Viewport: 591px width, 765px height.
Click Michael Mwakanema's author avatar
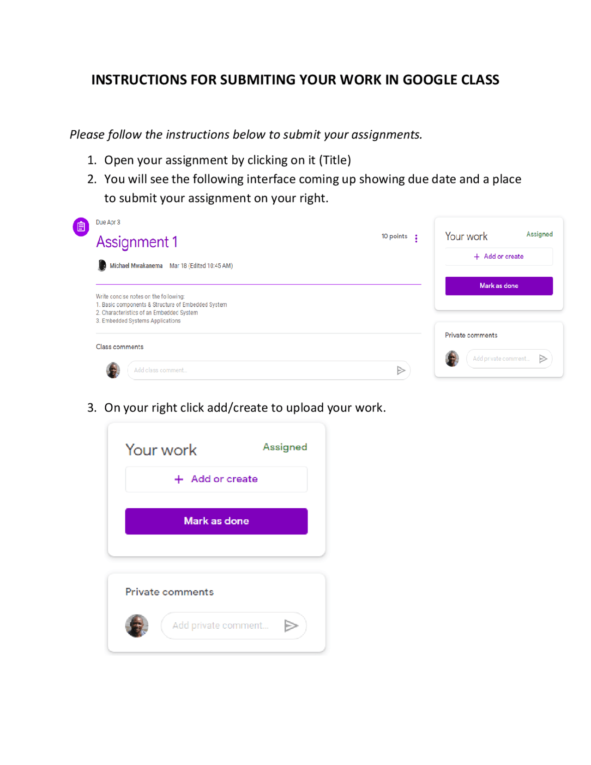click(x=102, y=266)
